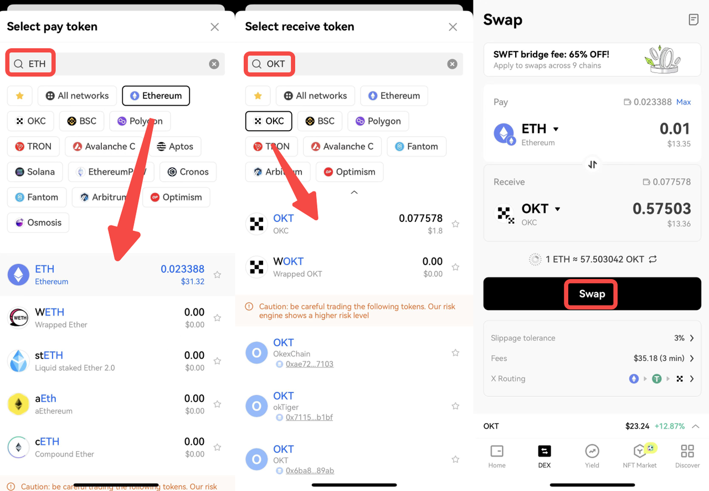Refresh the ETH to OKT exchange rate
Screen dimensions: 709x491
(x=653, y=259)
